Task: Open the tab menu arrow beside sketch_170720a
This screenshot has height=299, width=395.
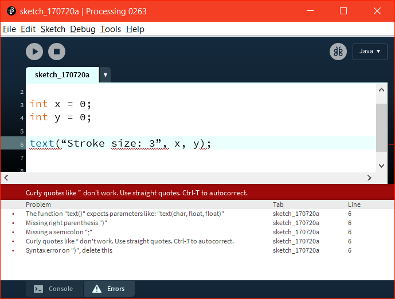Action: (105, 74)
